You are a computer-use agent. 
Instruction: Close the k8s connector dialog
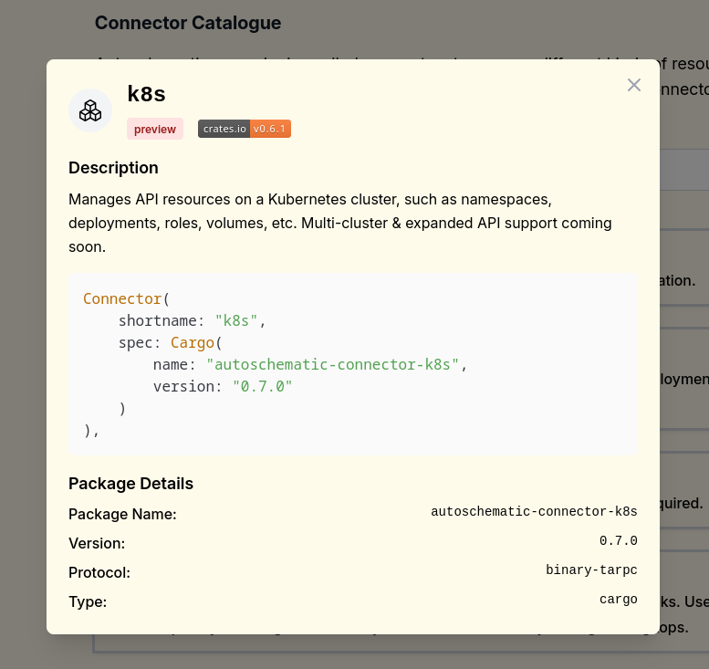[634, 85]
